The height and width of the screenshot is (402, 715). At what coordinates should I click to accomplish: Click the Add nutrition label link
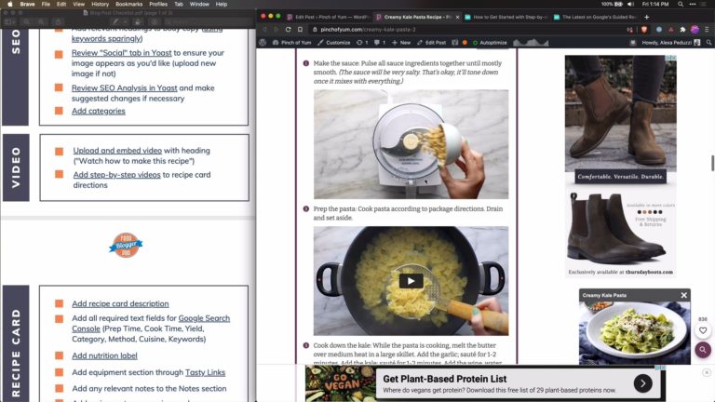(x=104, y=355)
